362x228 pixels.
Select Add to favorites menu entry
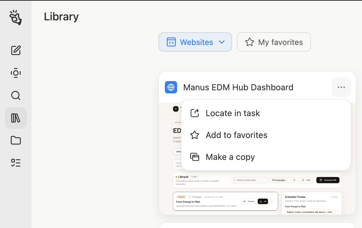point(266,135)
